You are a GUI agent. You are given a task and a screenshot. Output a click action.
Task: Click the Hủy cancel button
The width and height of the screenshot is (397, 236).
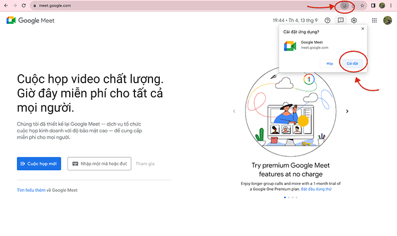[330, 63]
